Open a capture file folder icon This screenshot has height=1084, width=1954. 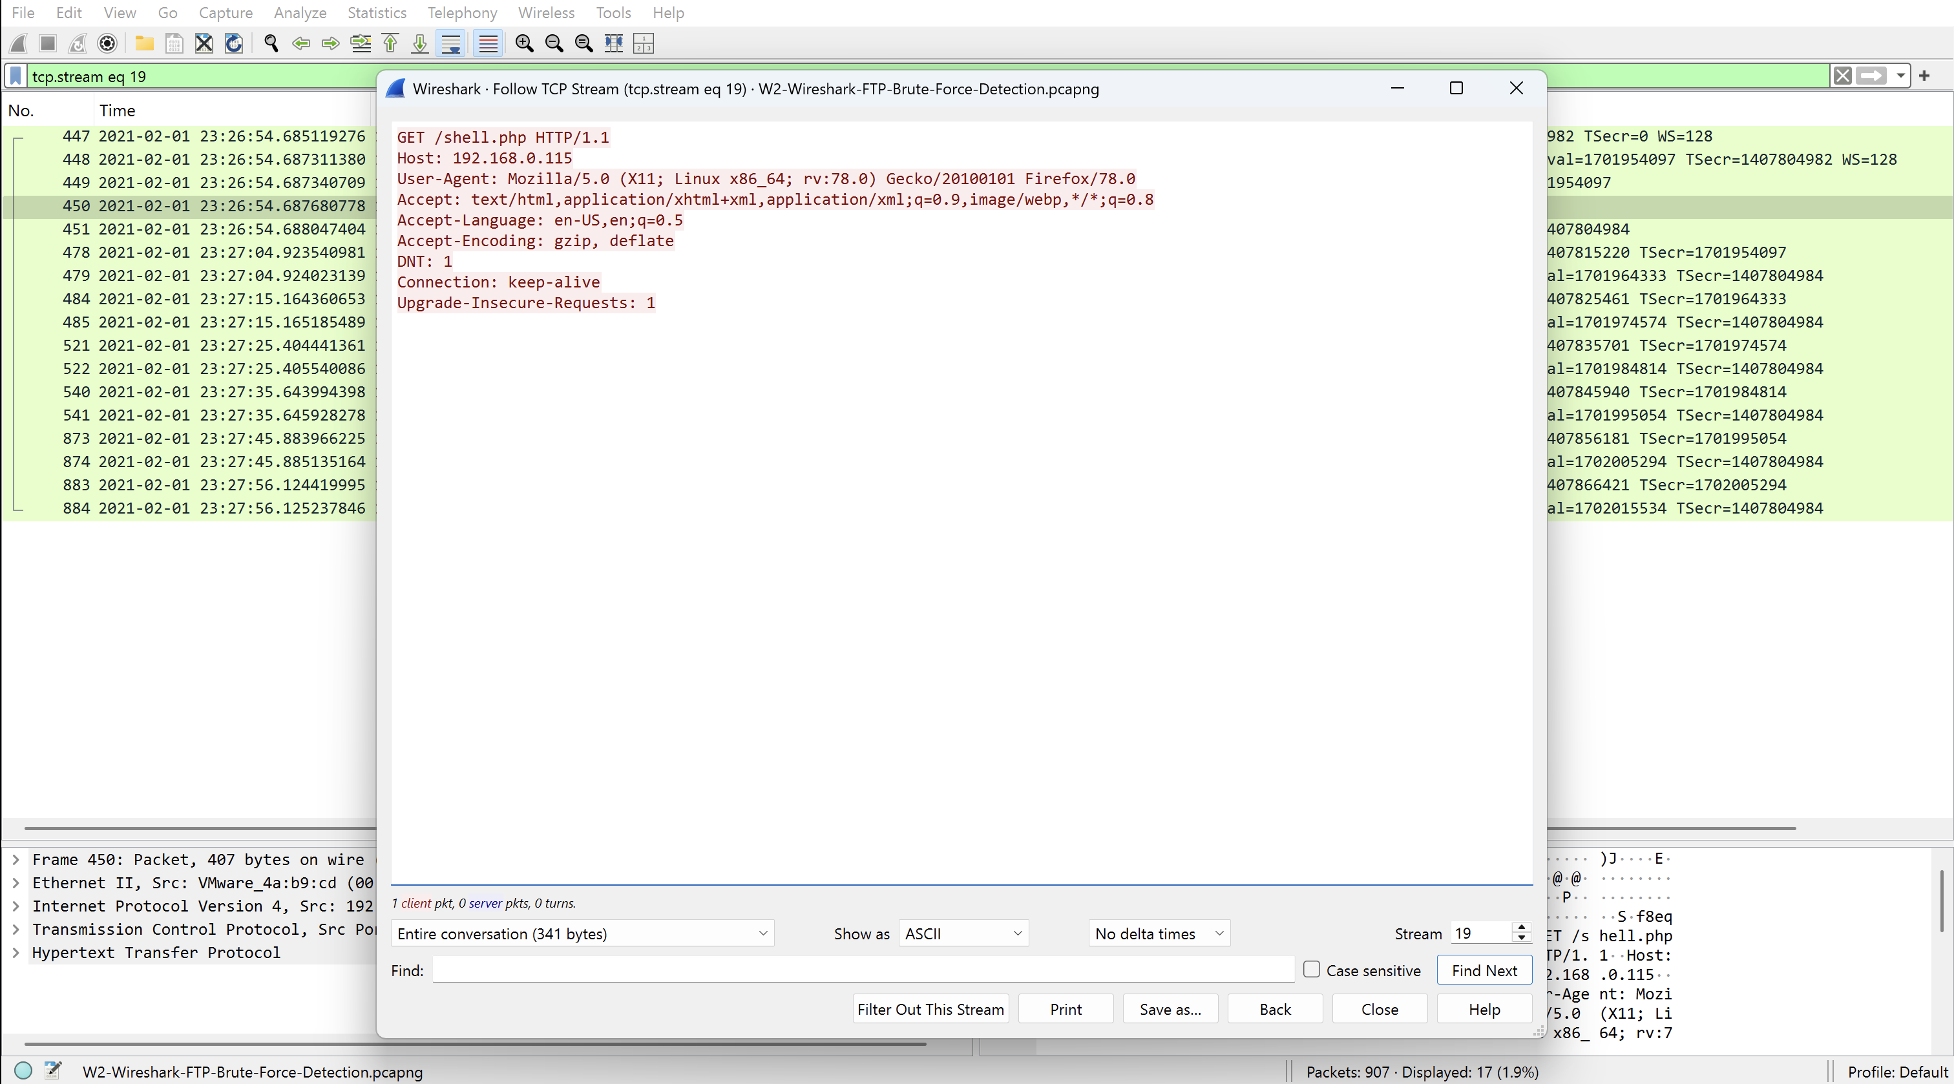pyautogui.click(x=144, y=43)
